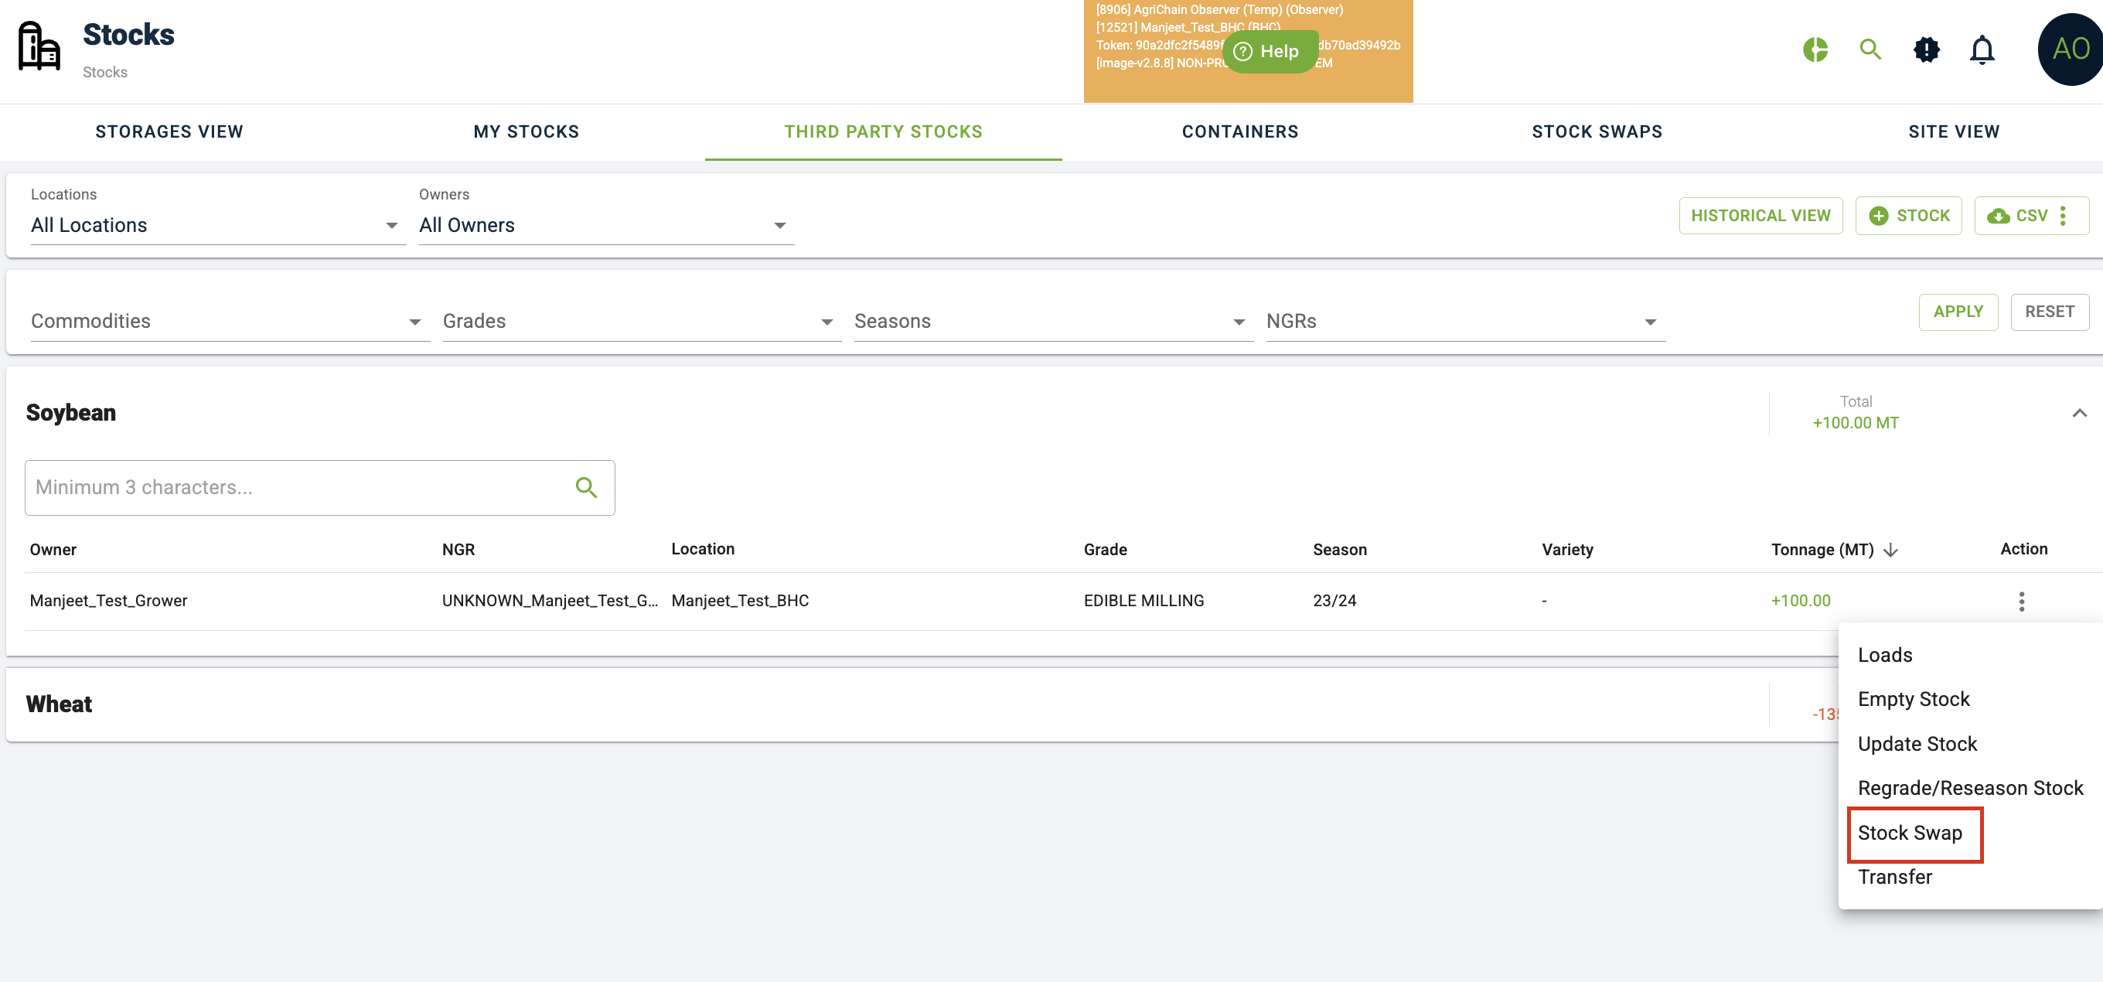Click the Historical View button
Image resolution: width=2103 pixels, height=982 pixels.
point(1760,216)
